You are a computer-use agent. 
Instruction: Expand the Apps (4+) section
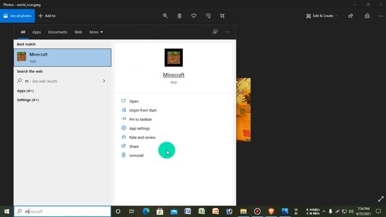point(25,91)
